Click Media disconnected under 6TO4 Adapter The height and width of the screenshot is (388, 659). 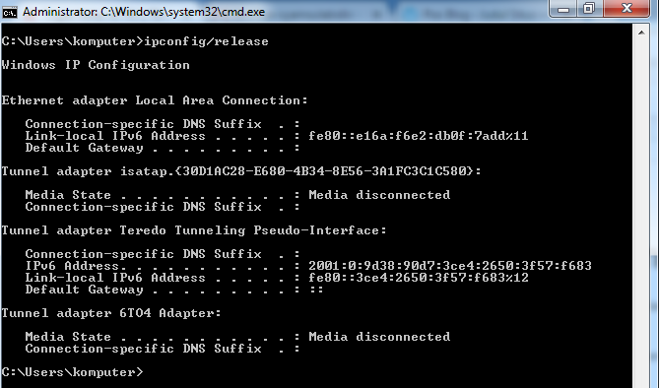[379, 337]
